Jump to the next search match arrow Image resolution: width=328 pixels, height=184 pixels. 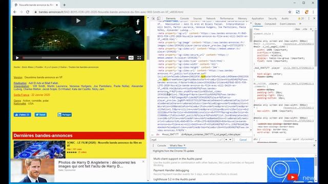click(230, 140)
